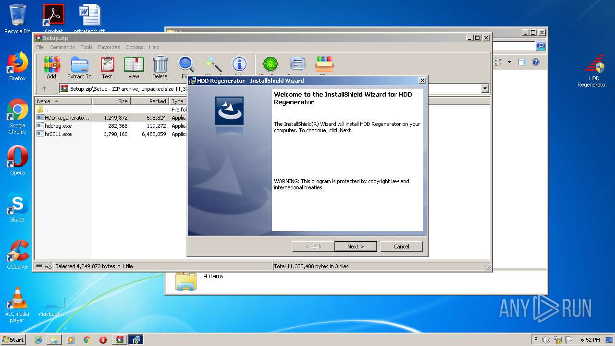Click the Start button

tap(13, 339)
